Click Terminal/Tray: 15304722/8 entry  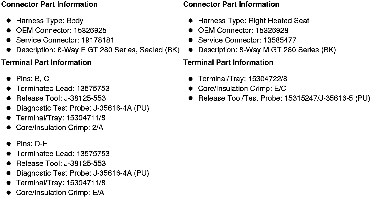(243, 79)
